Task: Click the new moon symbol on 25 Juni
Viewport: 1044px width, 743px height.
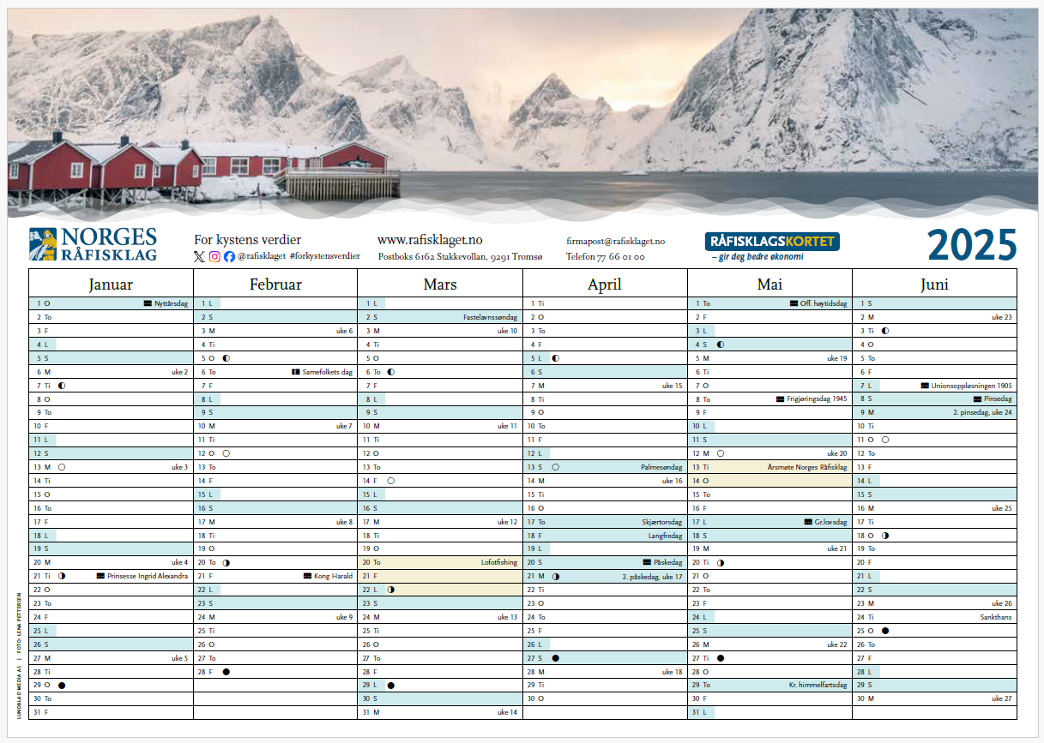Action: coord(884,631)
